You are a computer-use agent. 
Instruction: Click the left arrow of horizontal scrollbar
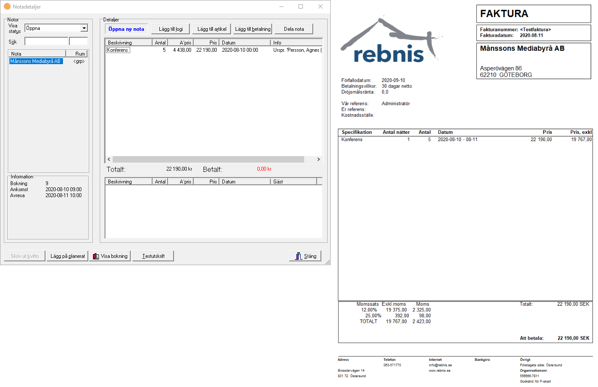pyautogui.click(x=109, y=160)
